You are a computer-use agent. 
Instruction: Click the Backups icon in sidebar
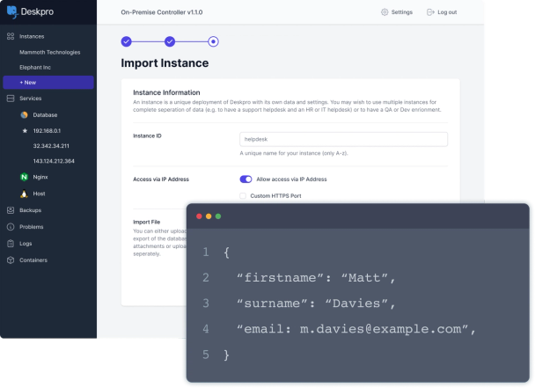click(11, 210)
